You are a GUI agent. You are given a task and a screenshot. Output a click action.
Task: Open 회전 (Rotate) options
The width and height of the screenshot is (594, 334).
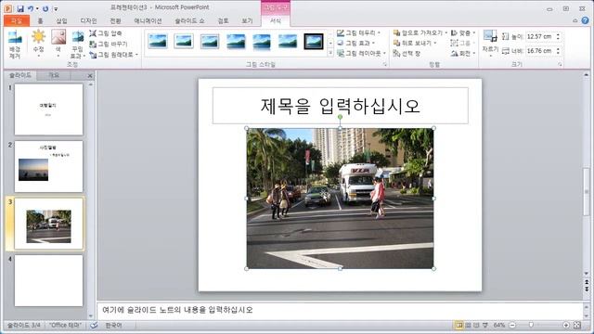click(x=463, y=54)
